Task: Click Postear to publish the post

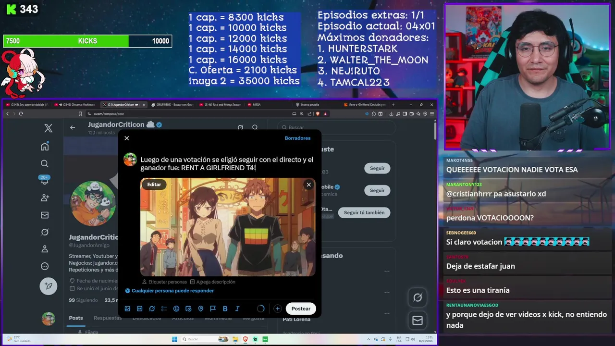Action: pos(301,309)
